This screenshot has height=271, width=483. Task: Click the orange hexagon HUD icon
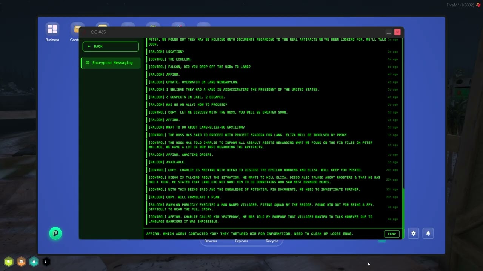pyautogui.click(x=22, y=262)
